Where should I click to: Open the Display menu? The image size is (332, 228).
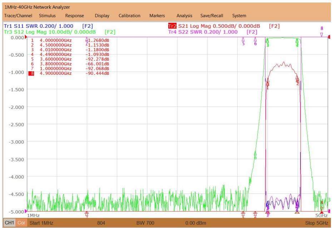click(102, 16)
